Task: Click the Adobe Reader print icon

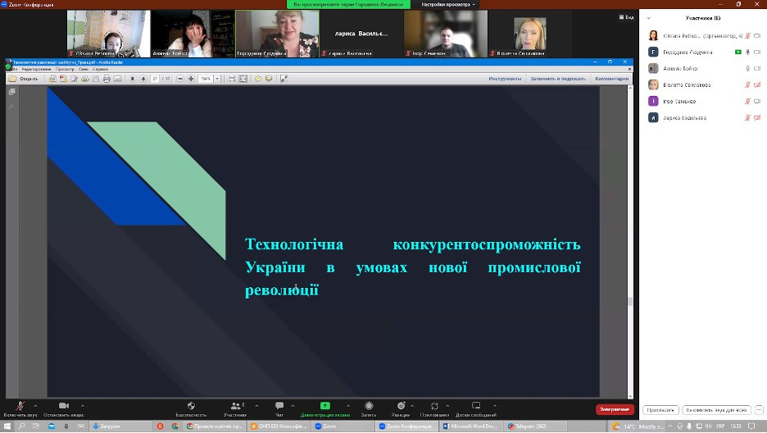Action: [107, 78]
